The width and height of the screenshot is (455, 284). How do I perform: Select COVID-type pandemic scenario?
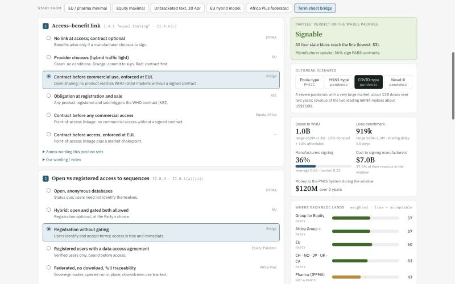coord(369,82)
